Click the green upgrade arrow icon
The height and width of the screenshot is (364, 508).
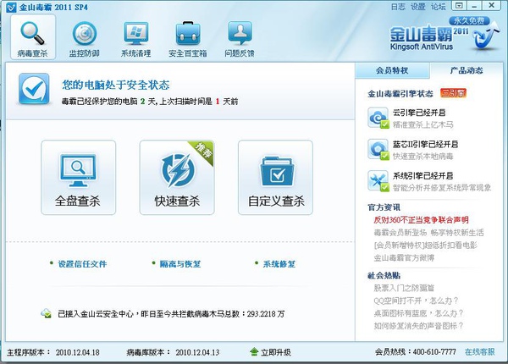[254, 351]
